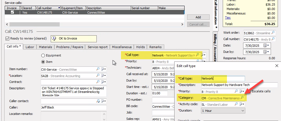Screen dimensions: 281x121
Task: Open Contract flag options menu
Action: point(104,82)
